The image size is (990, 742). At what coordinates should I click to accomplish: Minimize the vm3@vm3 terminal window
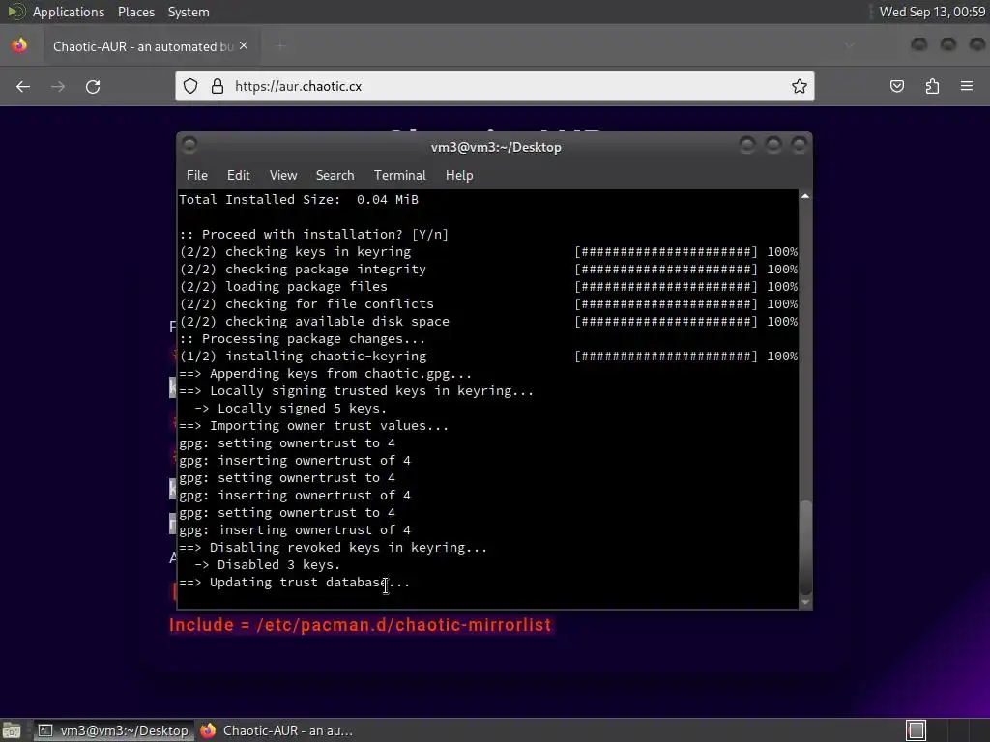pos(747,146)
